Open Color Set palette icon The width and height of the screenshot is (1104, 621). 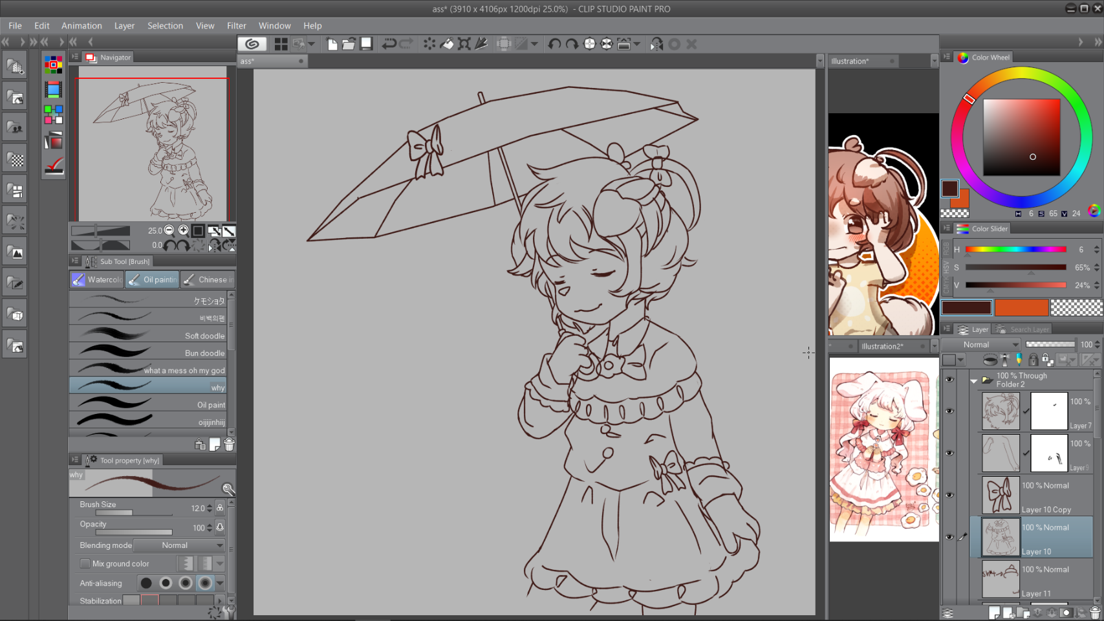point(54,64)
